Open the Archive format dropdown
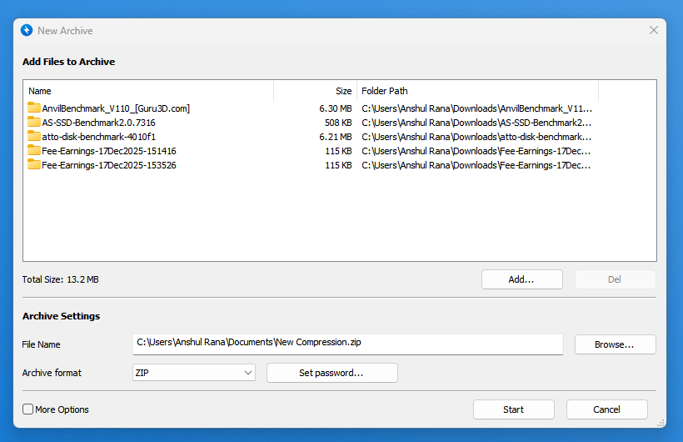Image resolution: width=683 pixels, height=442 pixels. pyautogui.click(x=194, y=373)
